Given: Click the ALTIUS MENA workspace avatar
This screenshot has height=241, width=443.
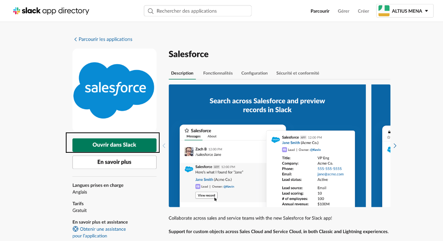Looking at the screenshot, I should (x=384, y=11).
